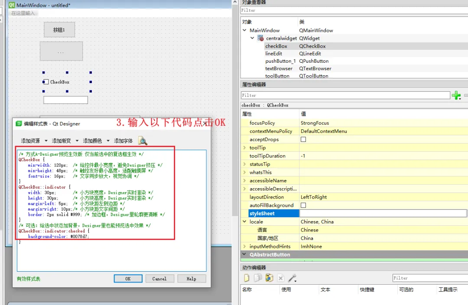Collapse the centralwidget tree node

(252, 38)
